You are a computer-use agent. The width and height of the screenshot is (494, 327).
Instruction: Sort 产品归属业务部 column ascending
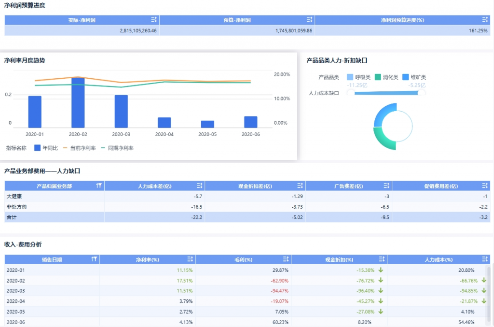tap(98, 186)
